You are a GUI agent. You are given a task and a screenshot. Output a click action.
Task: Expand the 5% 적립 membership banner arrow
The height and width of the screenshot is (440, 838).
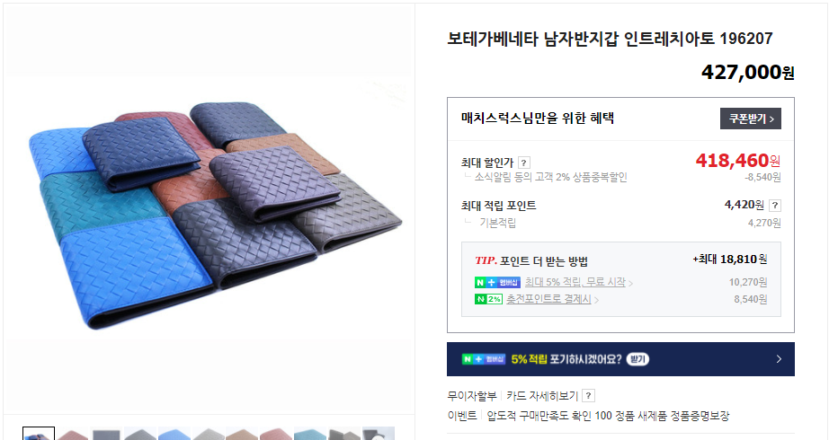coord(779,359)
